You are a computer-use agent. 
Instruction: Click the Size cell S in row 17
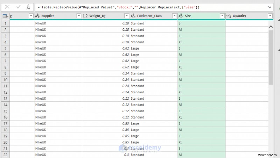tap(202, 124)
